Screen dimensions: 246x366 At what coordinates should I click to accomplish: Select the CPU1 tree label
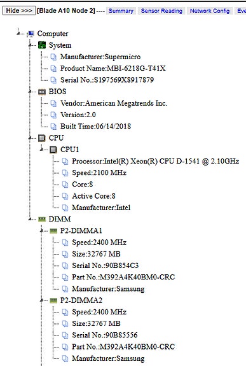click(x=69, y=150)
